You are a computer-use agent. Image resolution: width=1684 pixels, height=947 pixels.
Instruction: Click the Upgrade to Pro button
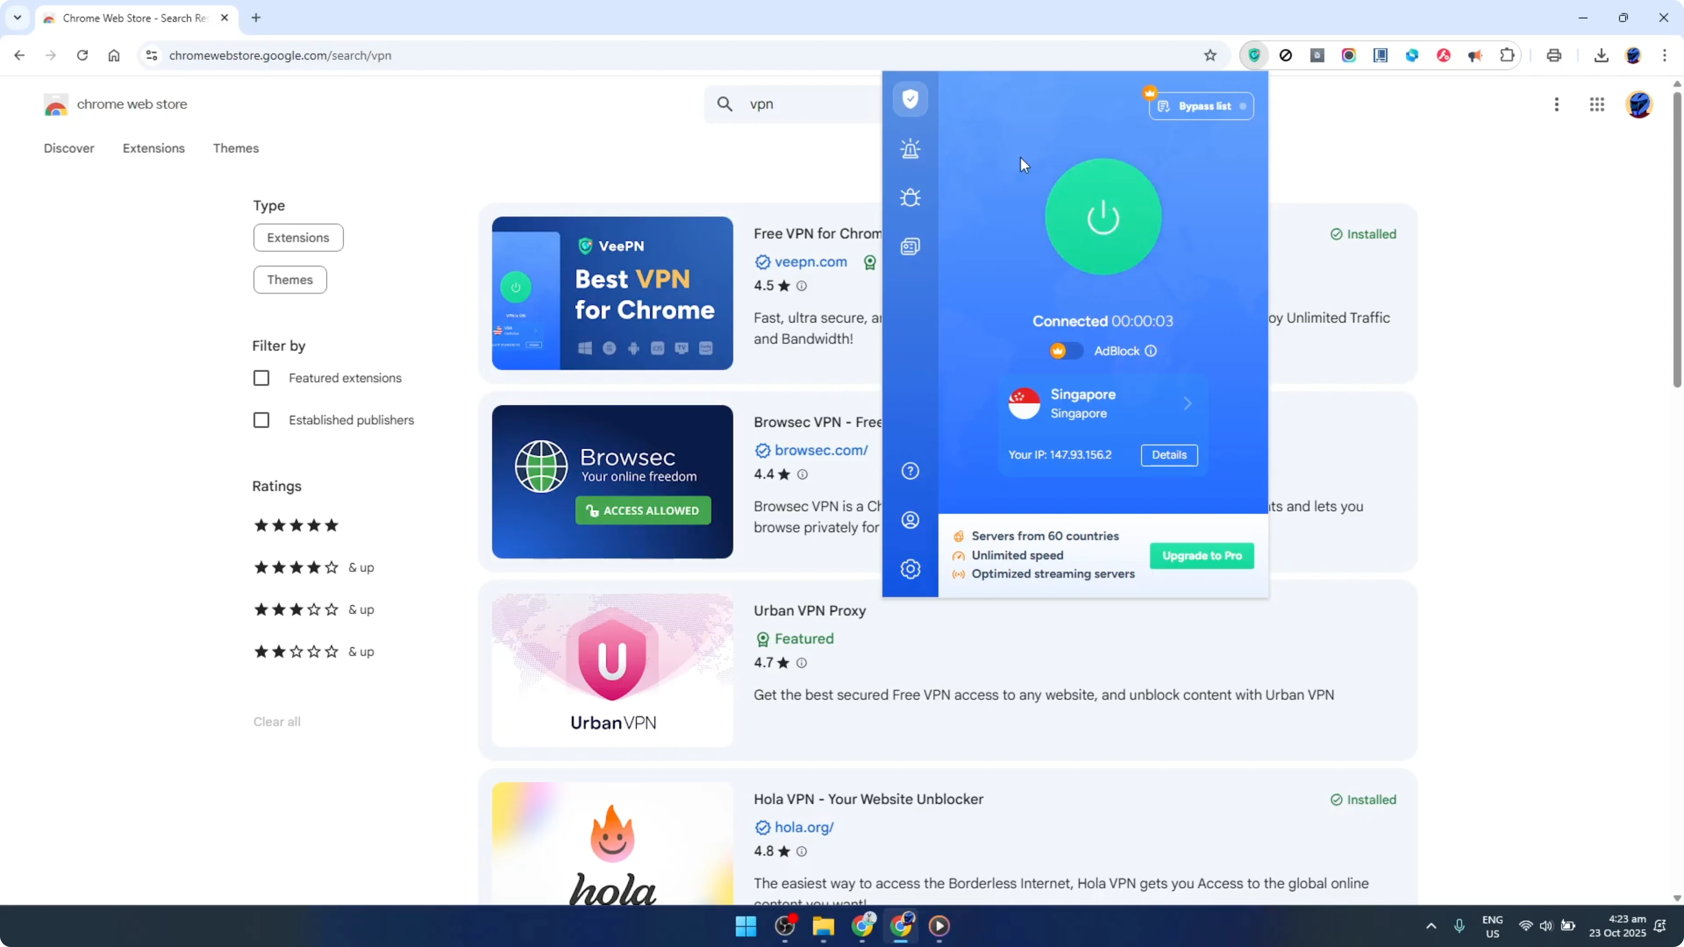pyautogui.click(x=1202, y=555)
